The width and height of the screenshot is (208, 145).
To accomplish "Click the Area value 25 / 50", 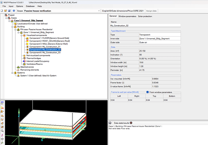I will click(x=160, y=51).
